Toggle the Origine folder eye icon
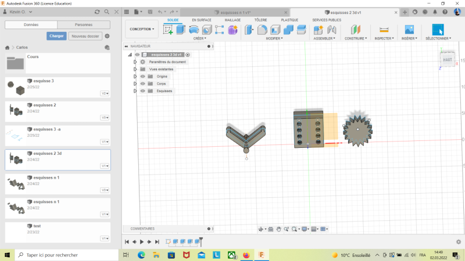Screen dimensions: 465x261 142,76
